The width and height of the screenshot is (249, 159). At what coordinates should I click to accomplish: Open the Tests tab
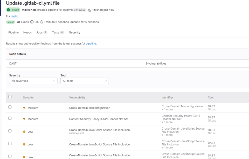[x=58, y=33]
